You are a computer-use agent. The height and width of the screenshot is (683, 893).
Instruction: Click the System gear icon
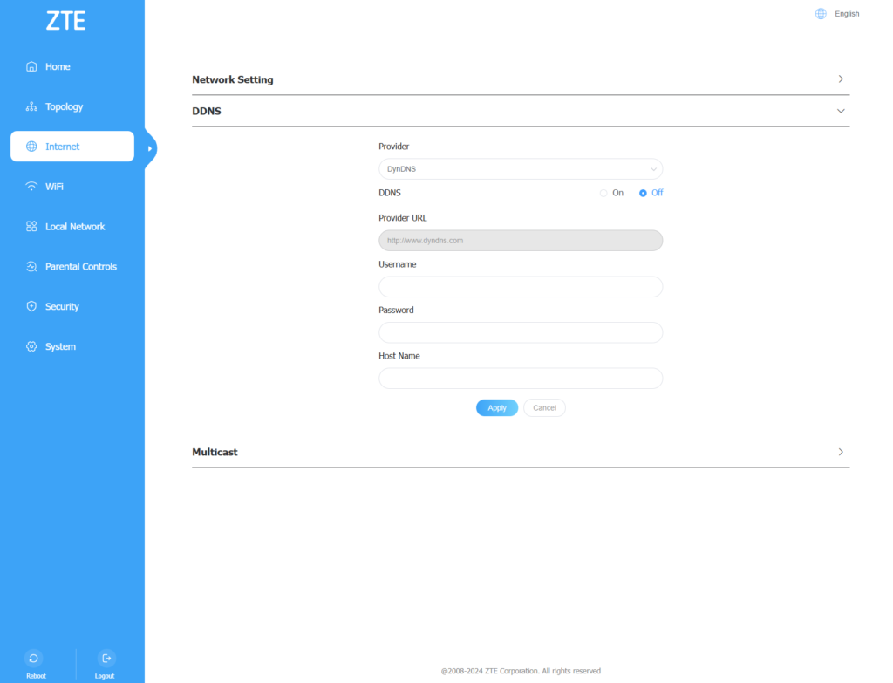pos(32,347)
